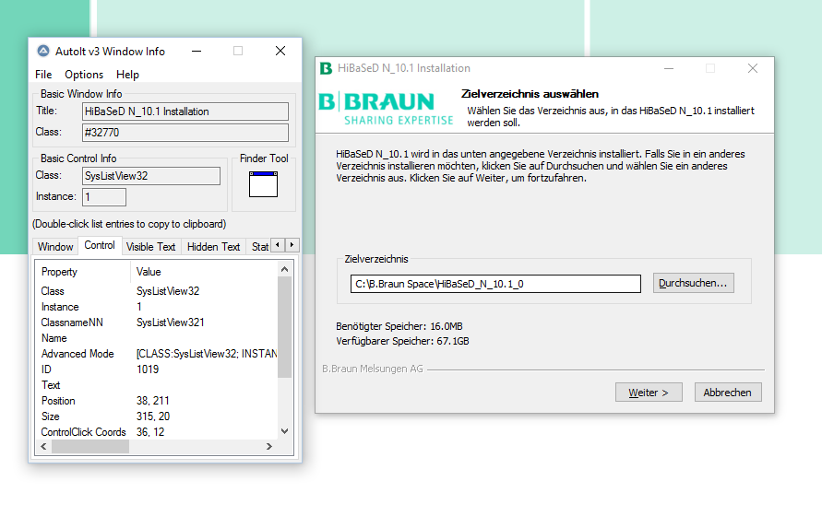The height and width of the screenshot is (516, 822).
Task: Click the AutoIt v3 title bar icon
Action: pyautogui.click(x=43, y=51)
